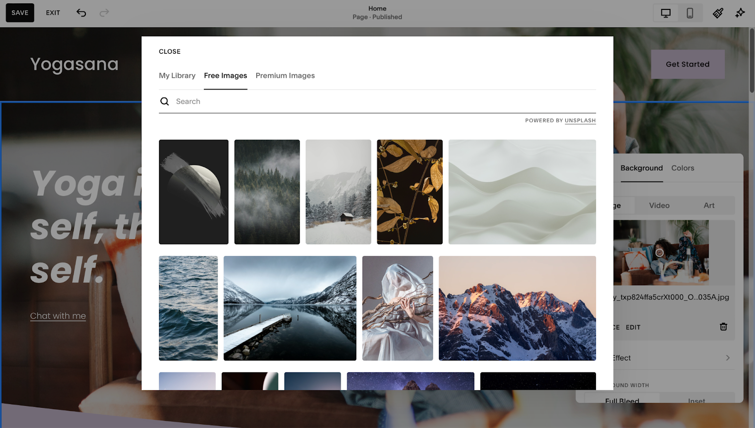Image resolution: width=755 pixels, height=428 pixels.
Task: Select Art background type
Action: point(709,206)
